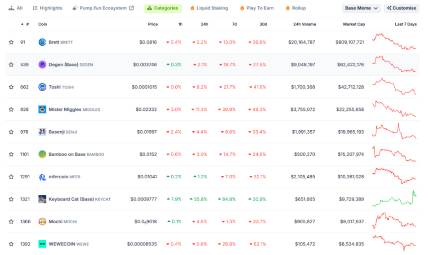Click the mfercoin logo
This screenshot has height=255, width=428.
pyautogui.click(x=42, y=177)
